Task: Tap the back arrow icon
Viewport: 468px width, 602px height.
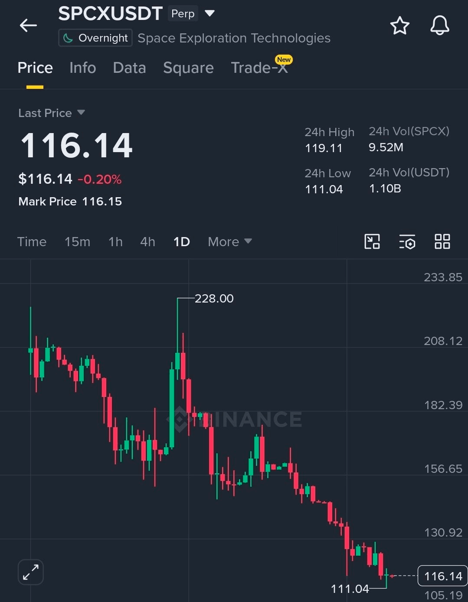Action: pyautogui.click(x=29, y=26)
